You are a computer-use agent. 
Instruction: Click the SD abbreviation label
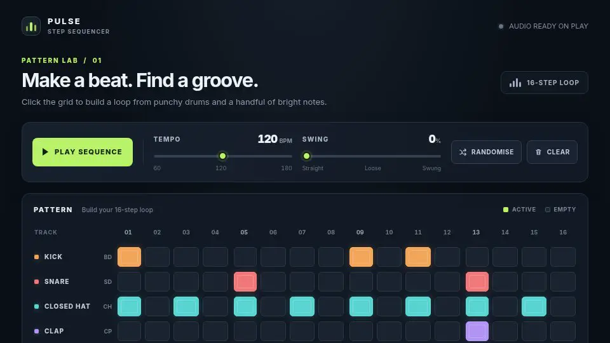[x=108, y=282]
